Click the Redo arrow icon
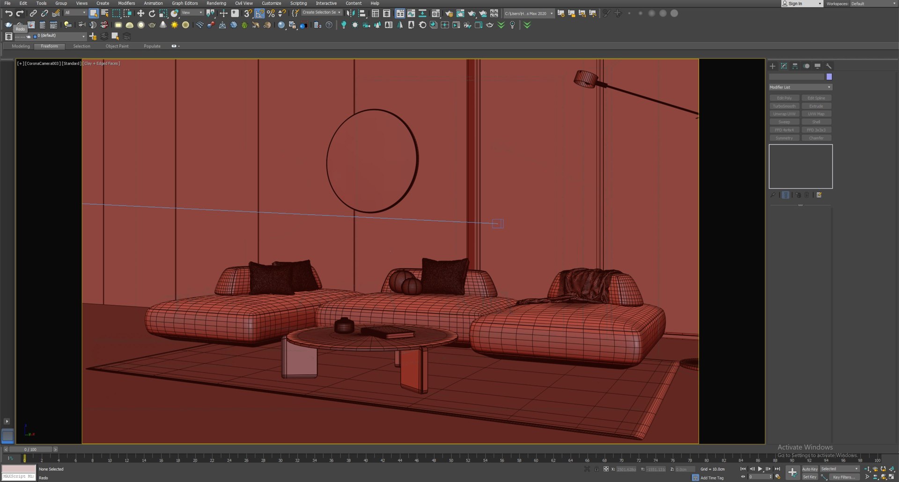Image resolution: width=899 pixels, height=482 pixels. pos(20,14)
